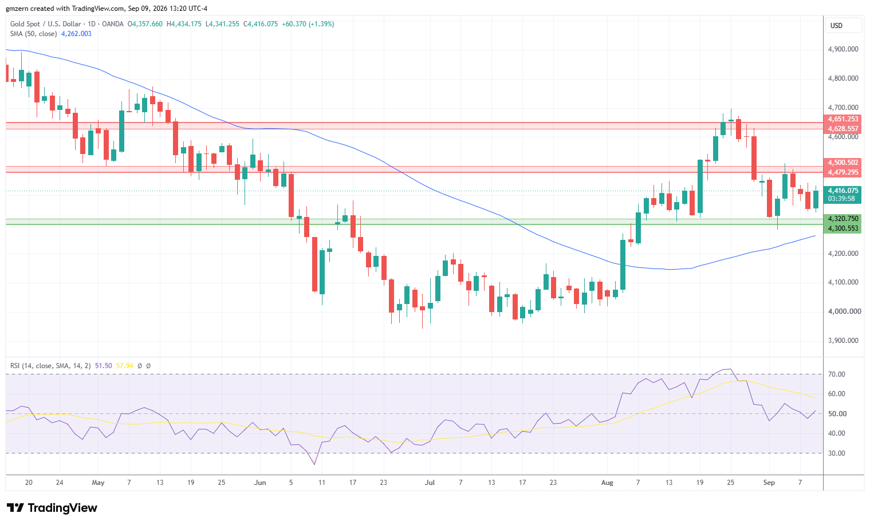870x525 pixels.
Task: Click the 4,628.557 red price tag
Action: click(843, 129)
